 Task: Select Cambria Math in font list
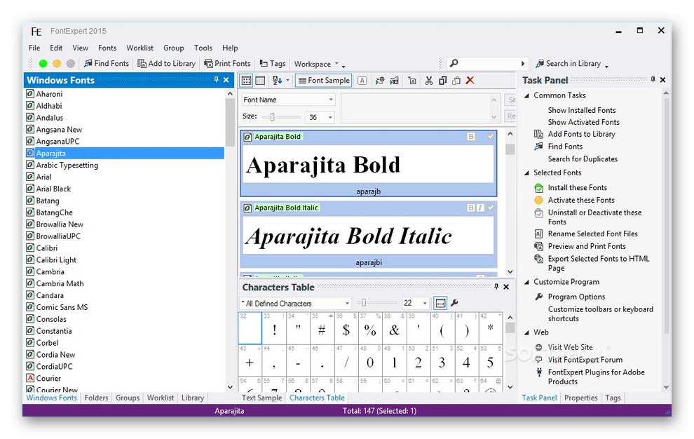[60, 283]
